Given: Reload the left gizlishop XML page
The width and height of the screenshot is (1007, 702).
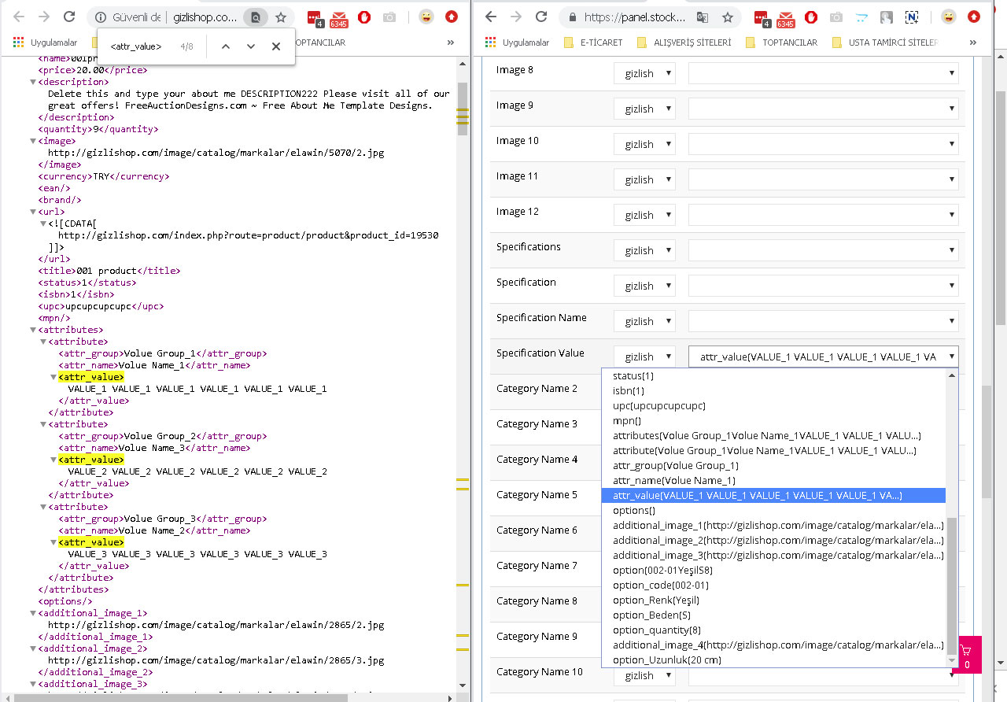Looking at the screenshot, I should point(69,17).
